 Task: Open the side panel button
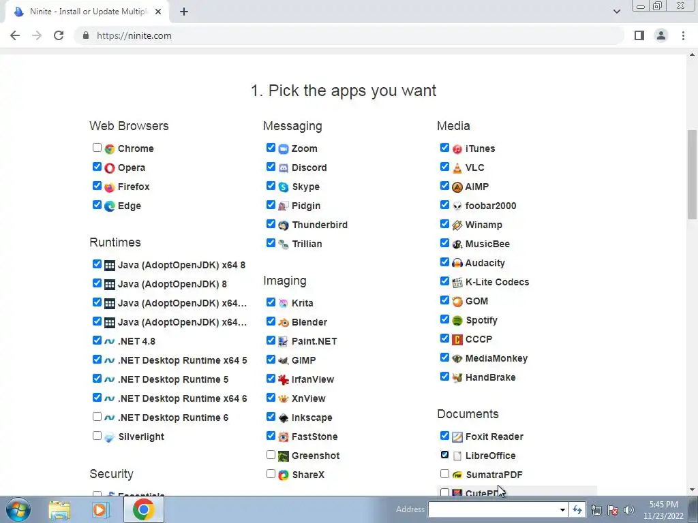coord(639,35)
